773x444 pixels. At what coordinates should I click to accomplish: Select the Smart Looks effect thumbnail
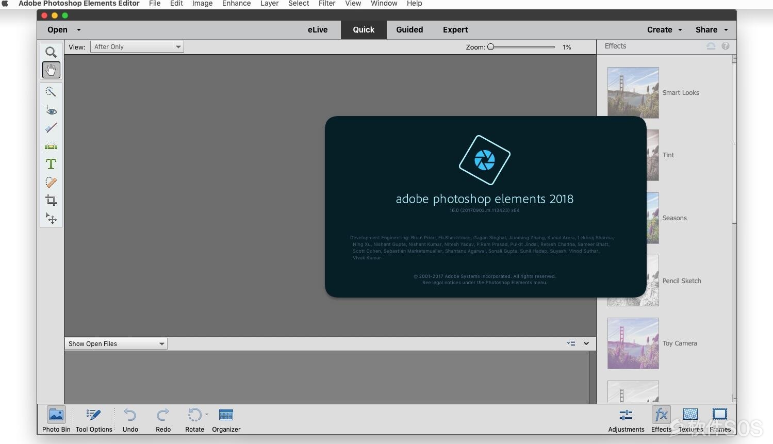click(633, 93)
